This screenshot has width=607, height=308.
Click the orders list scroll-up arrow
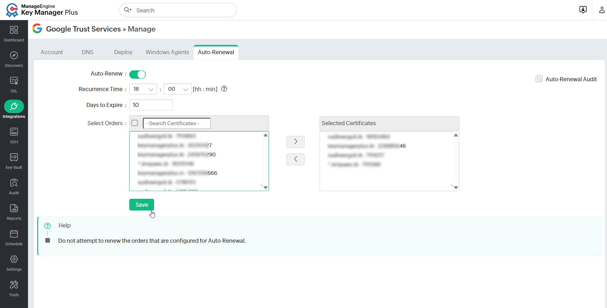265,135
